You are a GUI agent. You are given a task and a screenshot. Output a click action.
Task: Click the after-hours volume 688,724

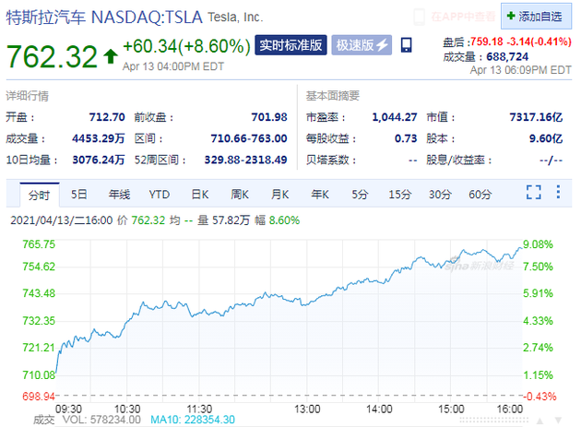(507, 56)
